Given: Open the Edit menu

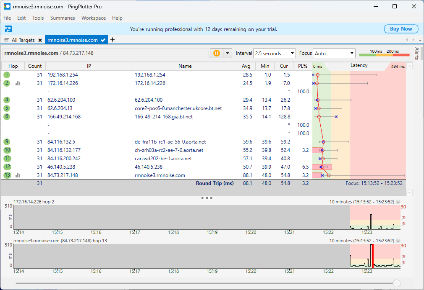Looking at the screenshot, I should coord(21,18).
